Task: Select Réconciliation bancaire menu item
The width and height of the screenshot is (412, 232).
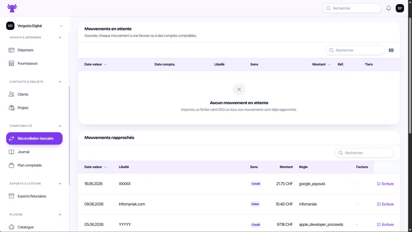Action: tap(34, 138)
